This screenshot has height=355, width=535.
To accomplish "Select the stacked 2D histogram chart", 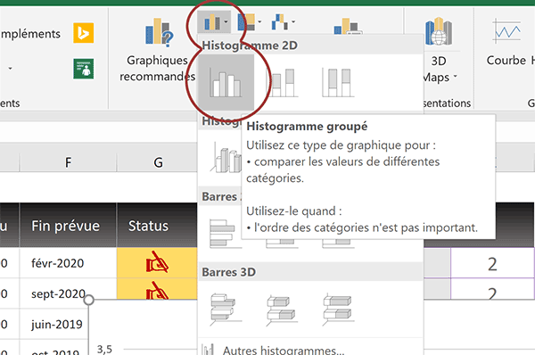I will click(x=282, y=83).
